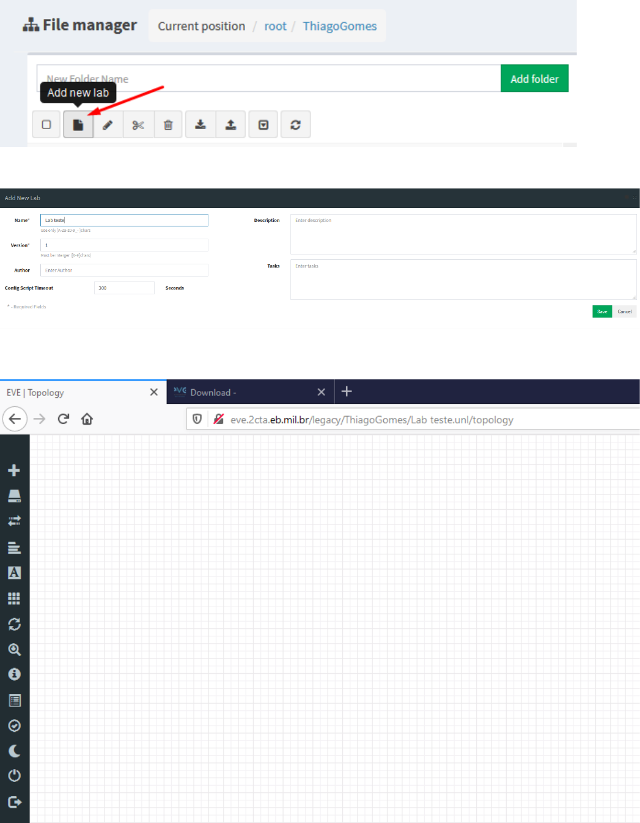Screen dimensions: 640x823
Task: Cut files using the scissors icon
Action: (x=138, y=124)
